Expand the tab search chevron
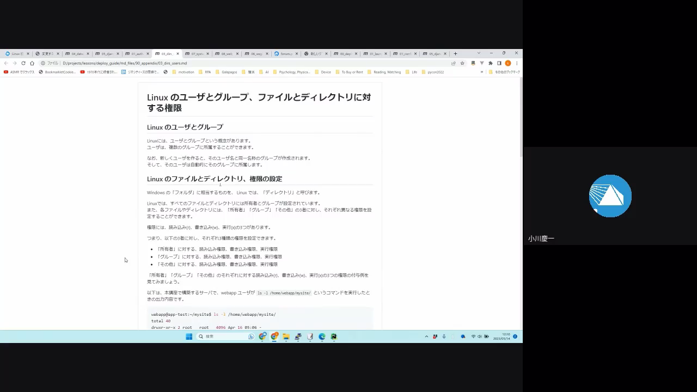The image size is (697, 392). click(479, 53)
